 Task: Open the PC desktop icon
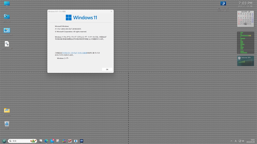tap(7, 5)
